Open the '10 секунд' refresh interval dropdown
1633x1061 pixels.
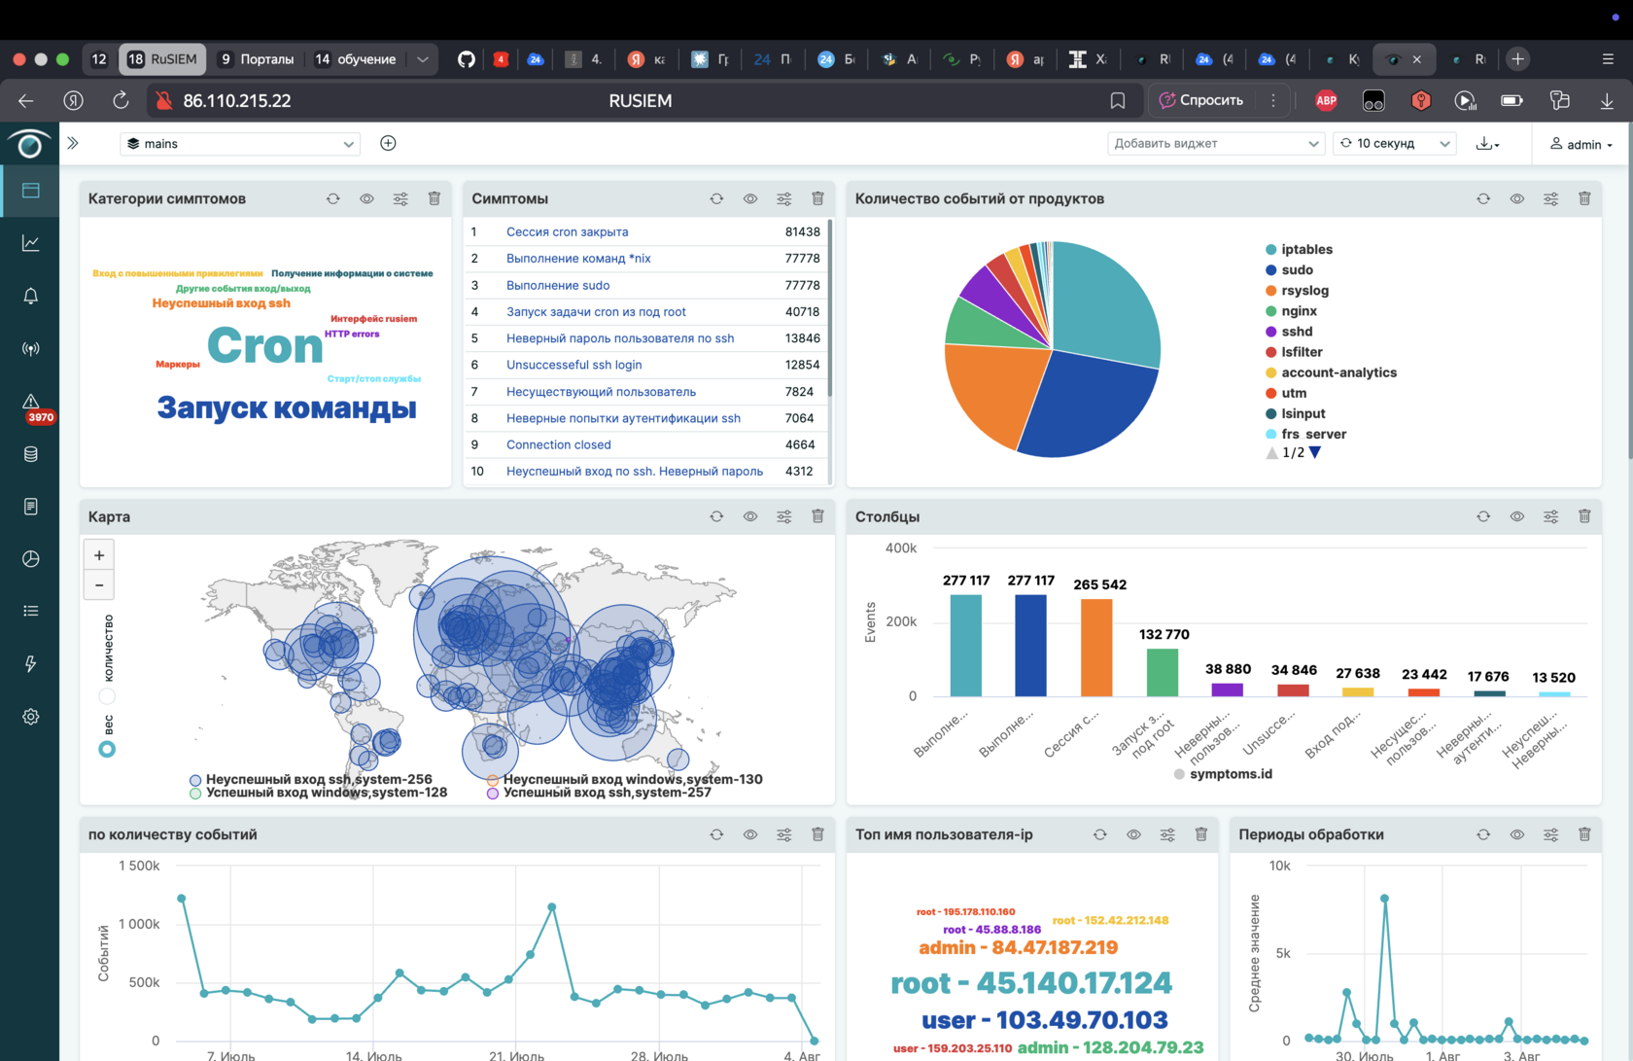point(1395,143)
